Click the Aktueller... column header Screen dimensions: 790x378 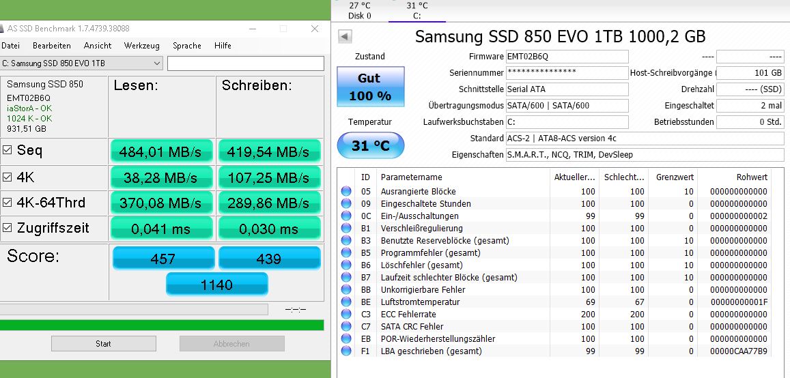coord(574,177)
